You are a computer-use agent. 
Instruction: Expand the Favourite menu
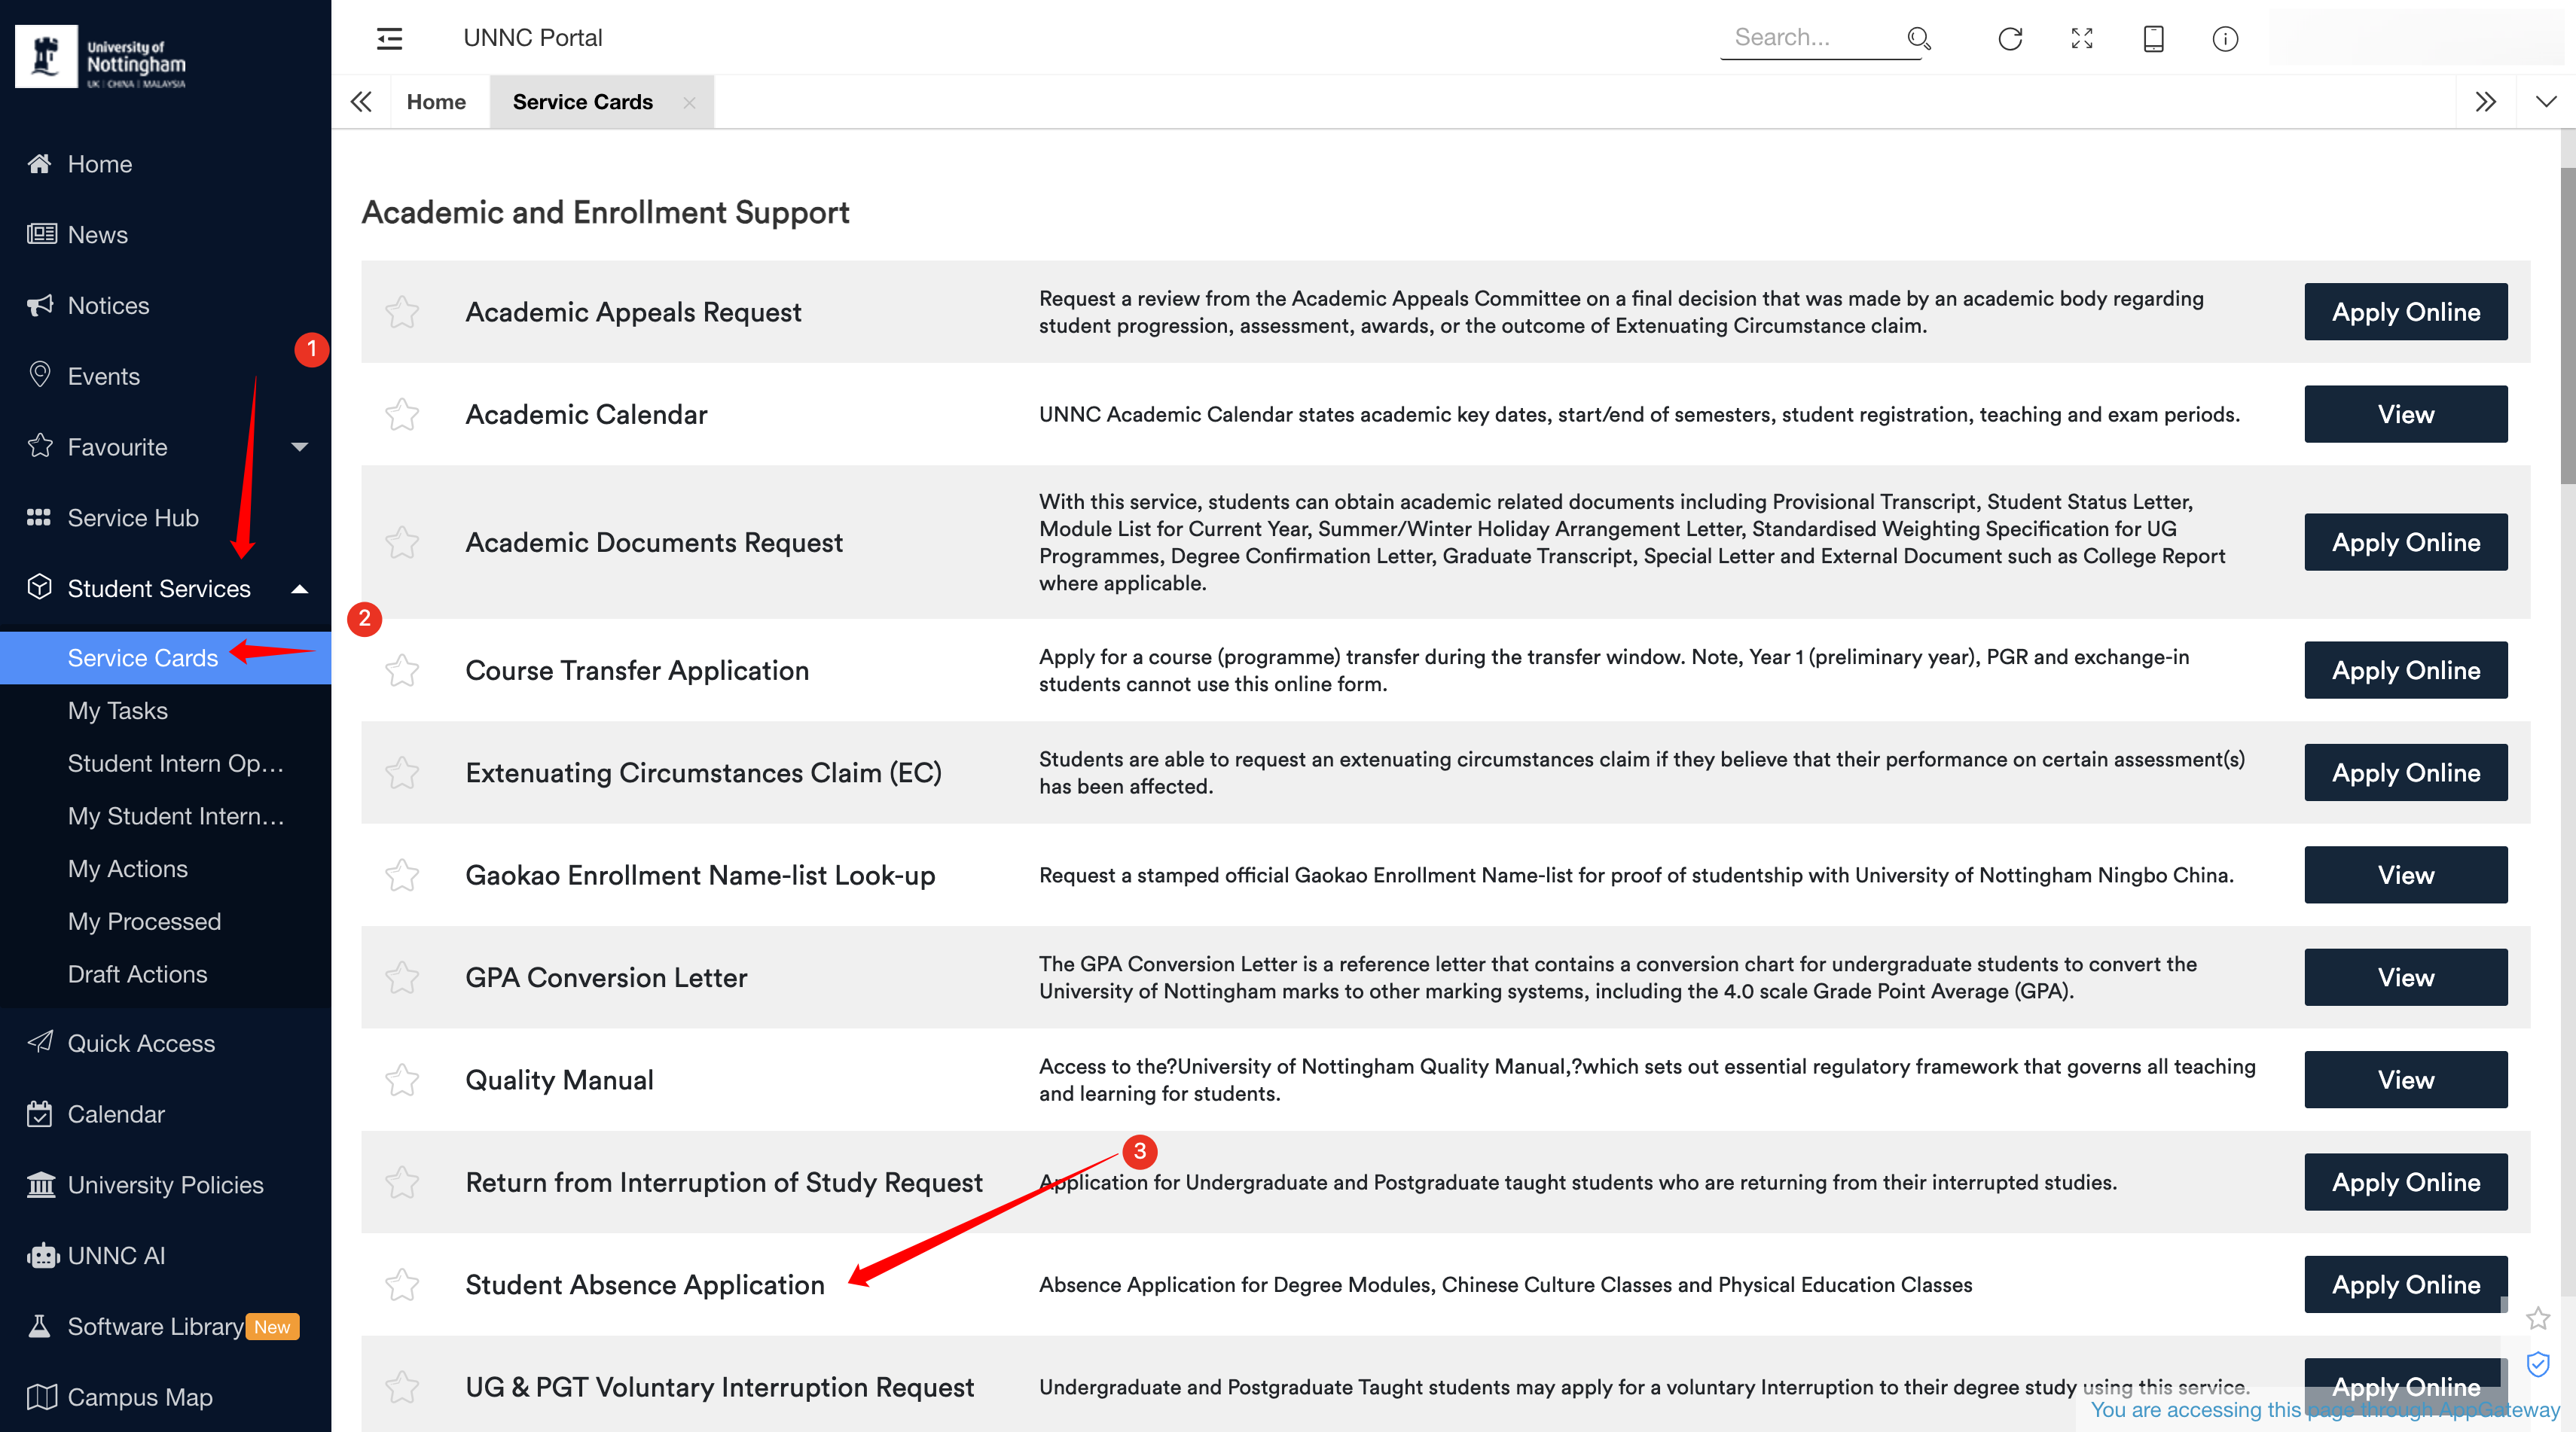click(x=299, y=446)
